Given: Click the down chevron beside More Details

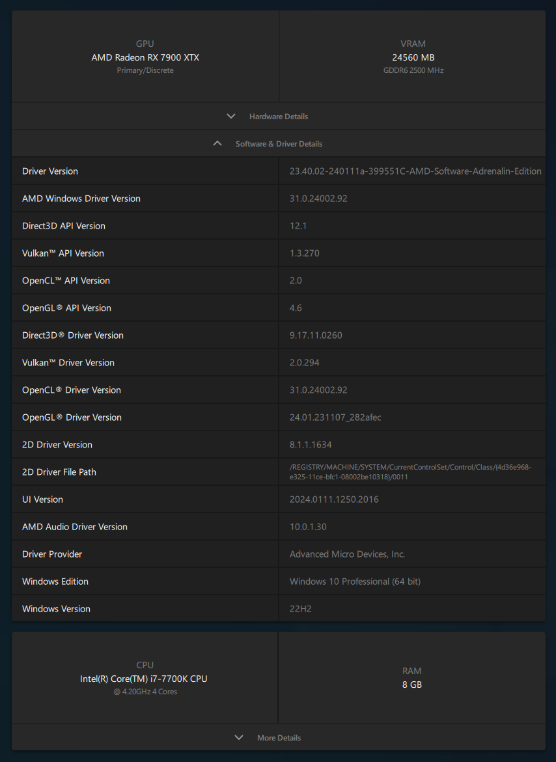Looking at the screenshot, I should (239, 737).
